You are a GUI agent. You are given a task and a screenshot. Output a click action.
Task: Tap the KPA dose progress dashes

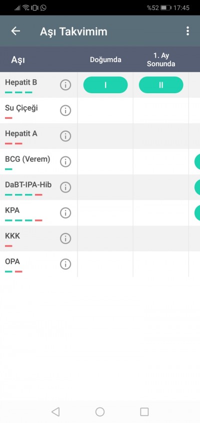coord(23,221)
